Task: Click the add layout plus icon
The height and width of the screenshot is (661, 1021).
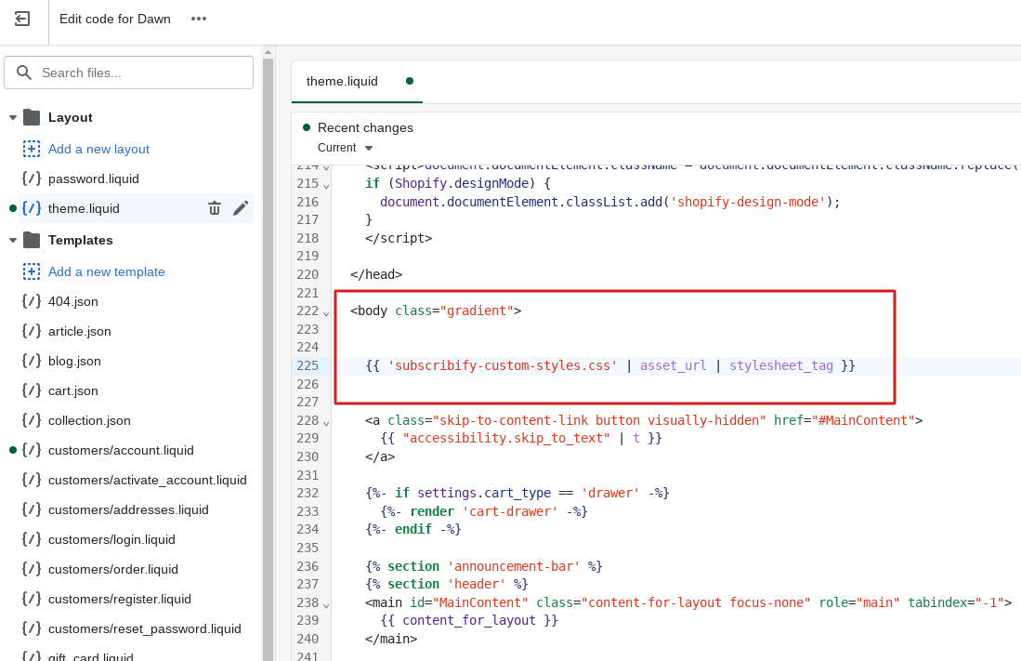Action: click(x=32, y=149)
